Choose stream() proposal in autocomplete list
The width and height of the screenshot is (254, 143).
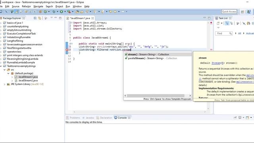click(x=158, y=54)
